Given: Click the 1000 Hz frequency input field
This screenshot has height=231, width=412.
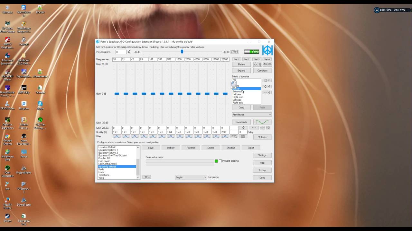Looking at the screenshot, I should click(x=180, y=59).
